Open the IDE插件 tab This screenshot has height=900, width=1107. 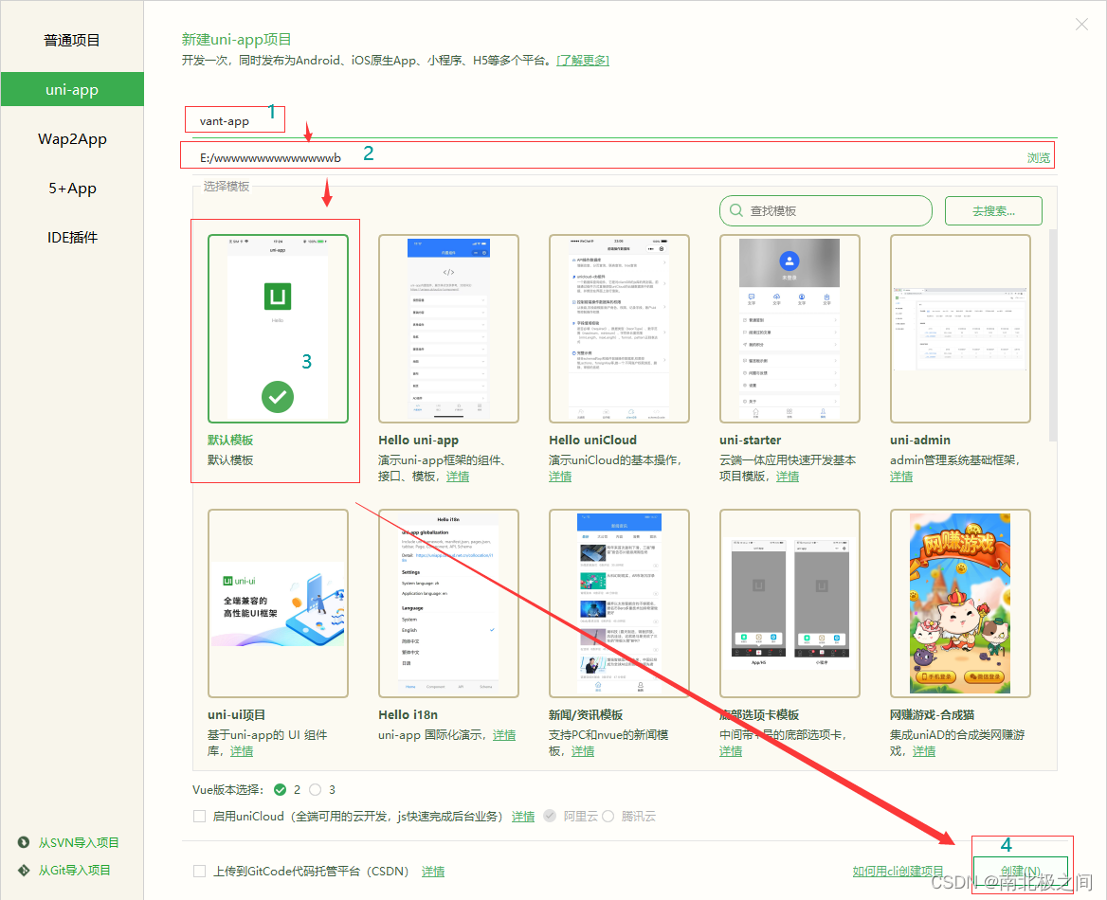[72, 238]
